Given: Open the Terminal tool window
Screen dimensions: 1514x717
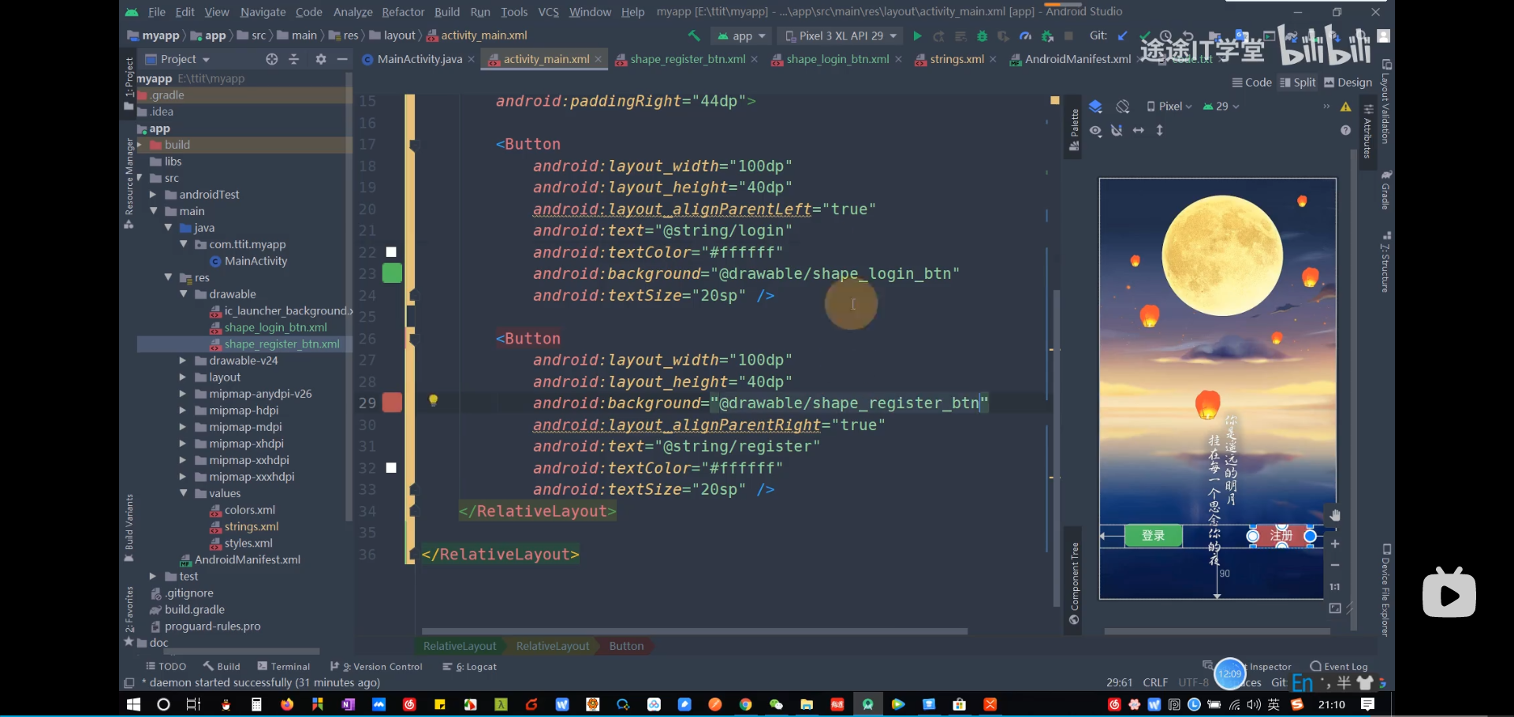Looking at the screenshot, I should coord(284,667).
